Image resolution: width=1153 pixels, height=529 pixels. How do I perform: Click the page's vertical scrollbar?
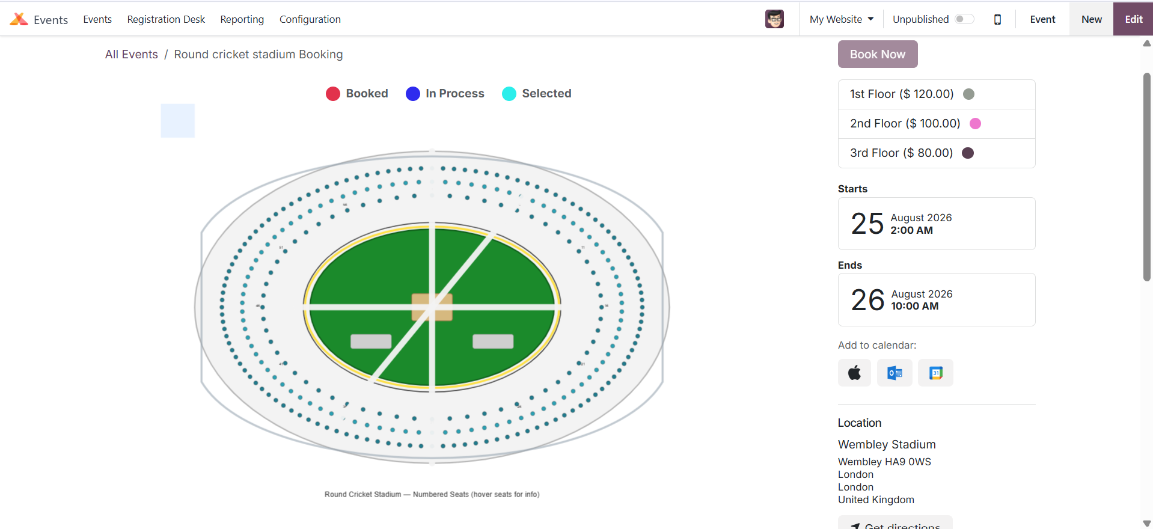tap(1147, 177)
